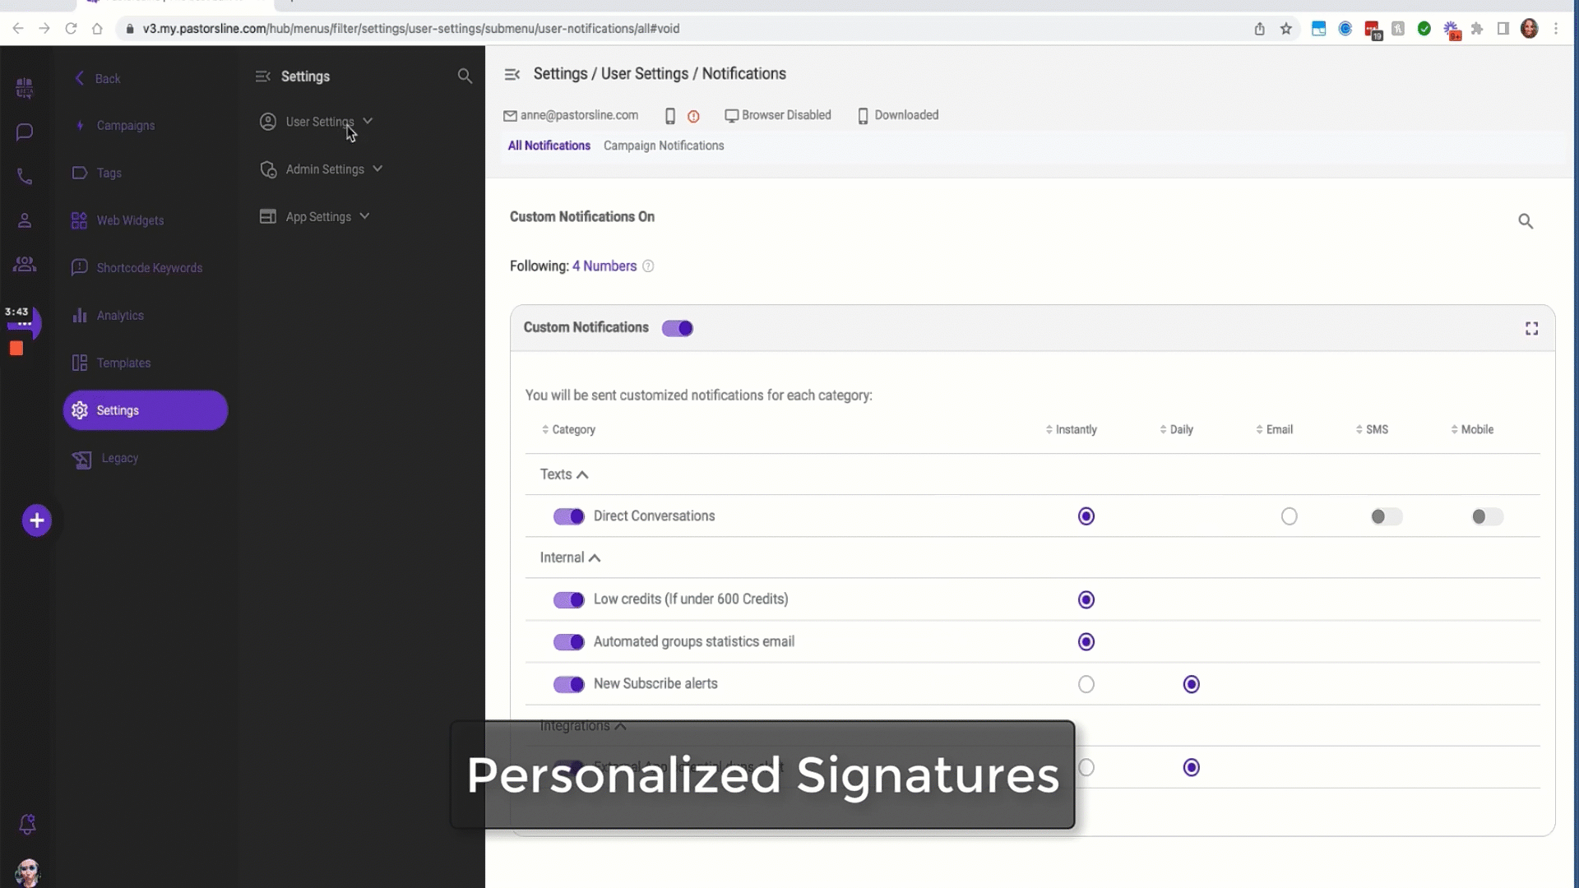Open Tags in sidebar menu
This screenshot has height=888, width=1579.
point(97,173)
